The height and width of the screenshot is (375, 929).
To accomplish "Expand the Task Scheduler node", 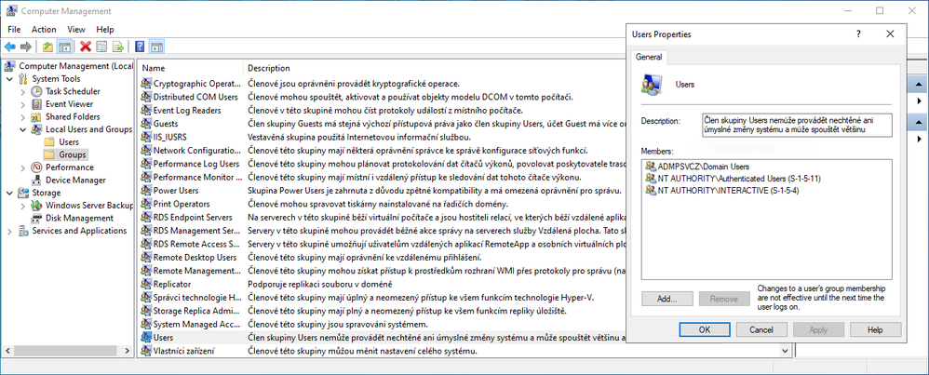I will click(x=22, y=92).
